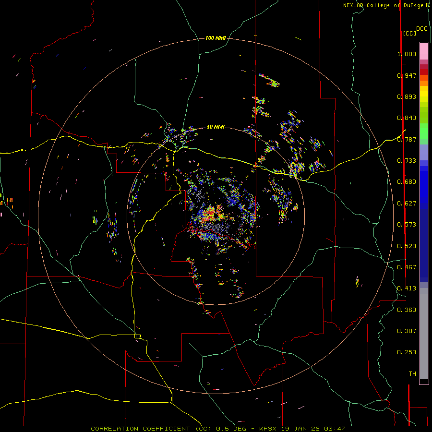Select the DCC label above the color bar

(422, 29)
